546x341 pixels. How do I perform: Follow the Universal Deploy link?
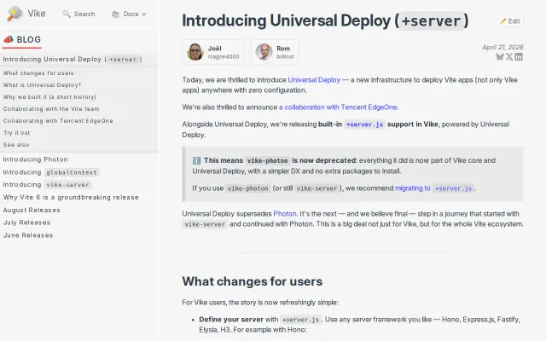(314, 79)
